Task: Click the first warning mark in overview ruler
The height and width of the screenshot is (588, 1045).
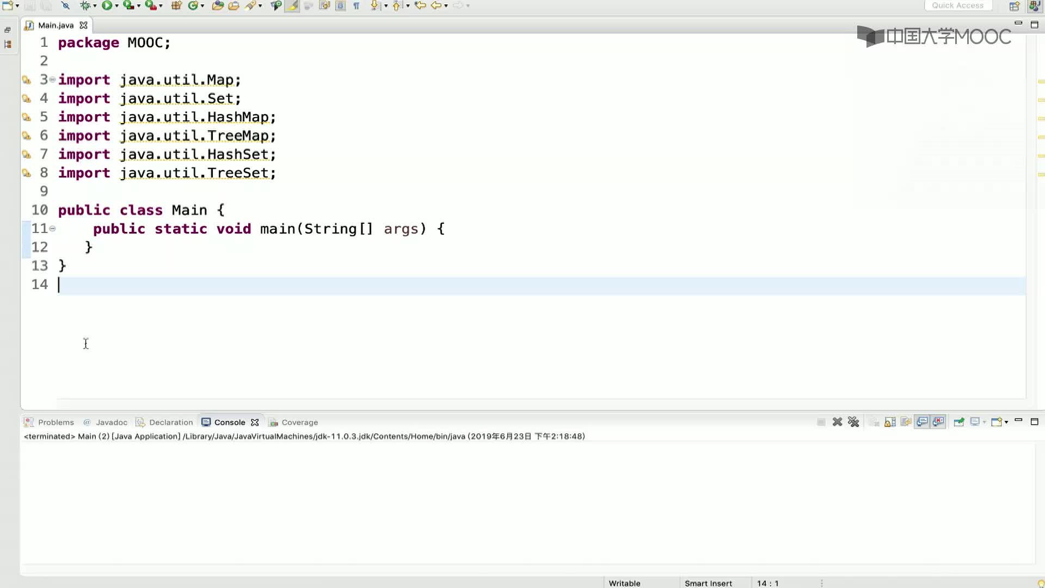Action: 1041,81
